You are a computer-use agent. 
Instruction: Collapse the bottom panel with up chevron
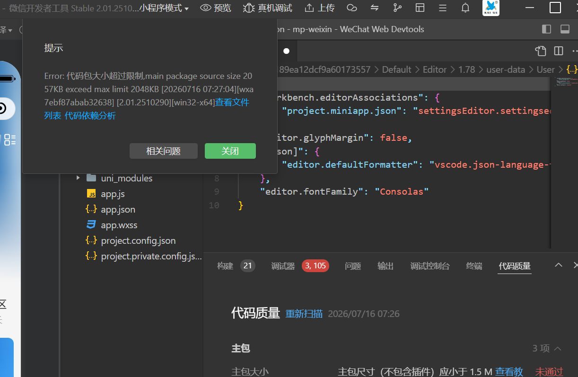point(559,265)
